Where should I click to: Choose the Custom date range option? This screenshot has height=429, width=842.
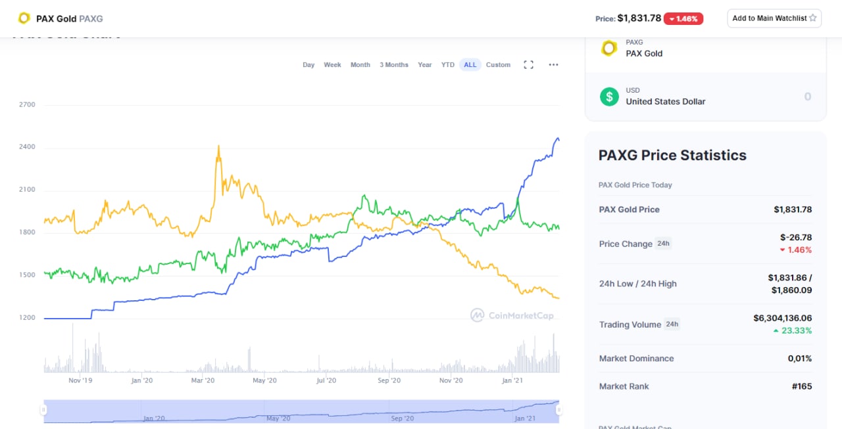tap(498, 65)
